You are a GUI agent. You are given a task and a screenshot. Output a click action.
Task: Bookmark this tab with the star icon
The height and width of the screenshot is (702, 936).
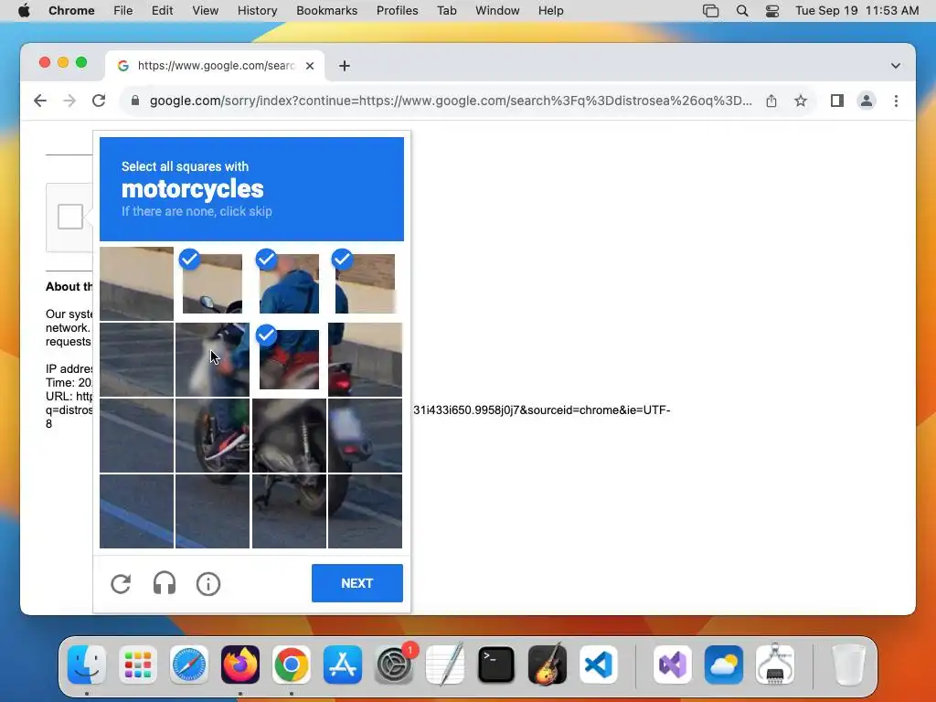801,101
